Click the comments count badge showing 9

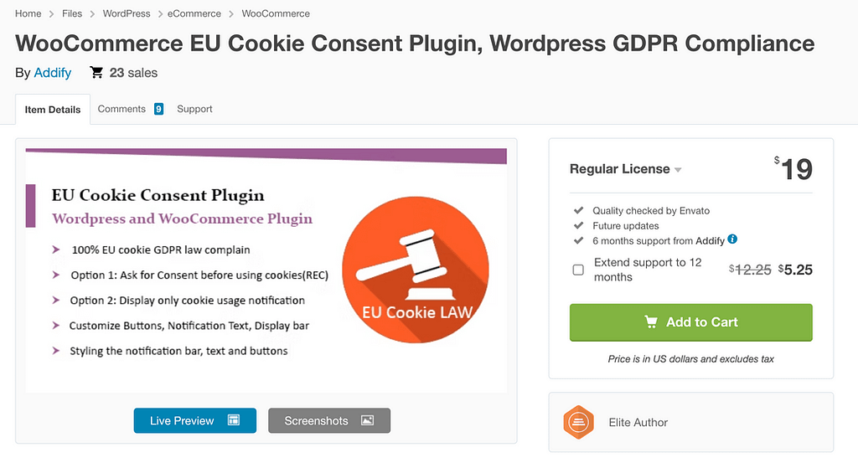158,109
